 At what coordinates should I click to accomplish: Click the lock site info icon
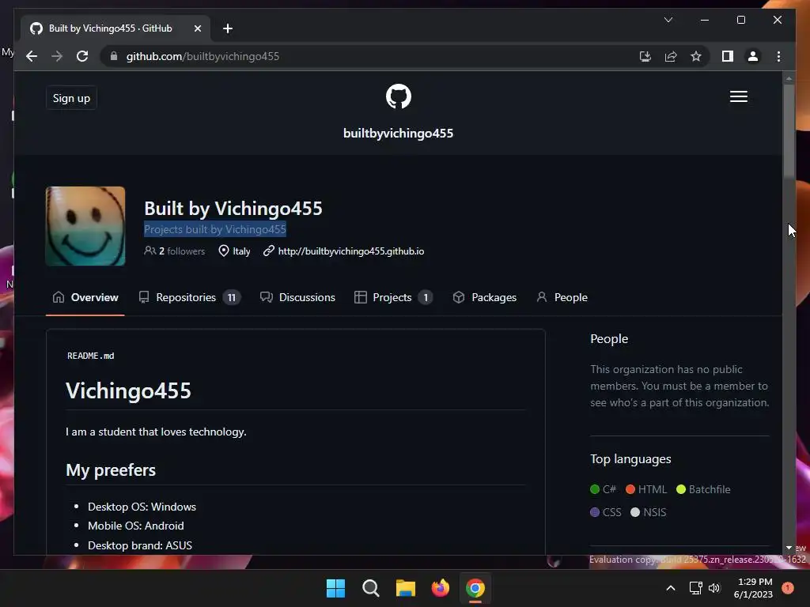pyautogui.click(x=114, y=56)
